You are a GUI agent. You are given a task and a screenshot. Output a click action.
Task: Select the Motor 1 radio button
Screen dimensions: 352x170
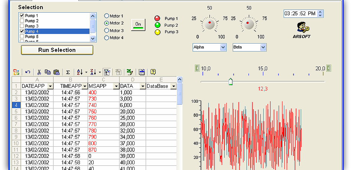pos(107,16)
